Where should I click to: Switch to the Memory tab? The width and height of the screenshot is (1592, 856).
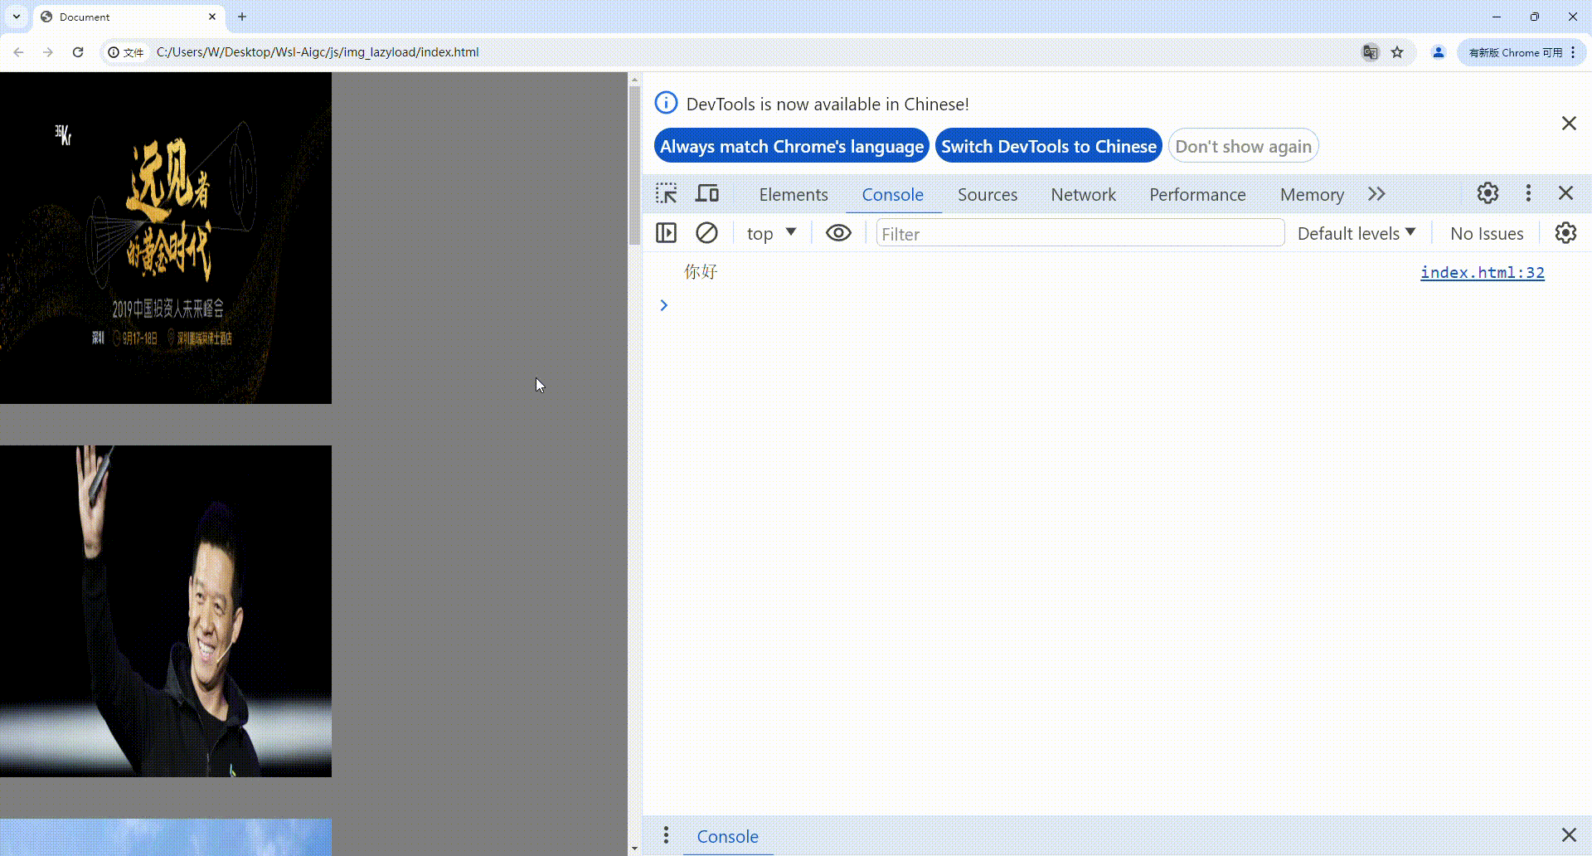tap(1312, 194)
